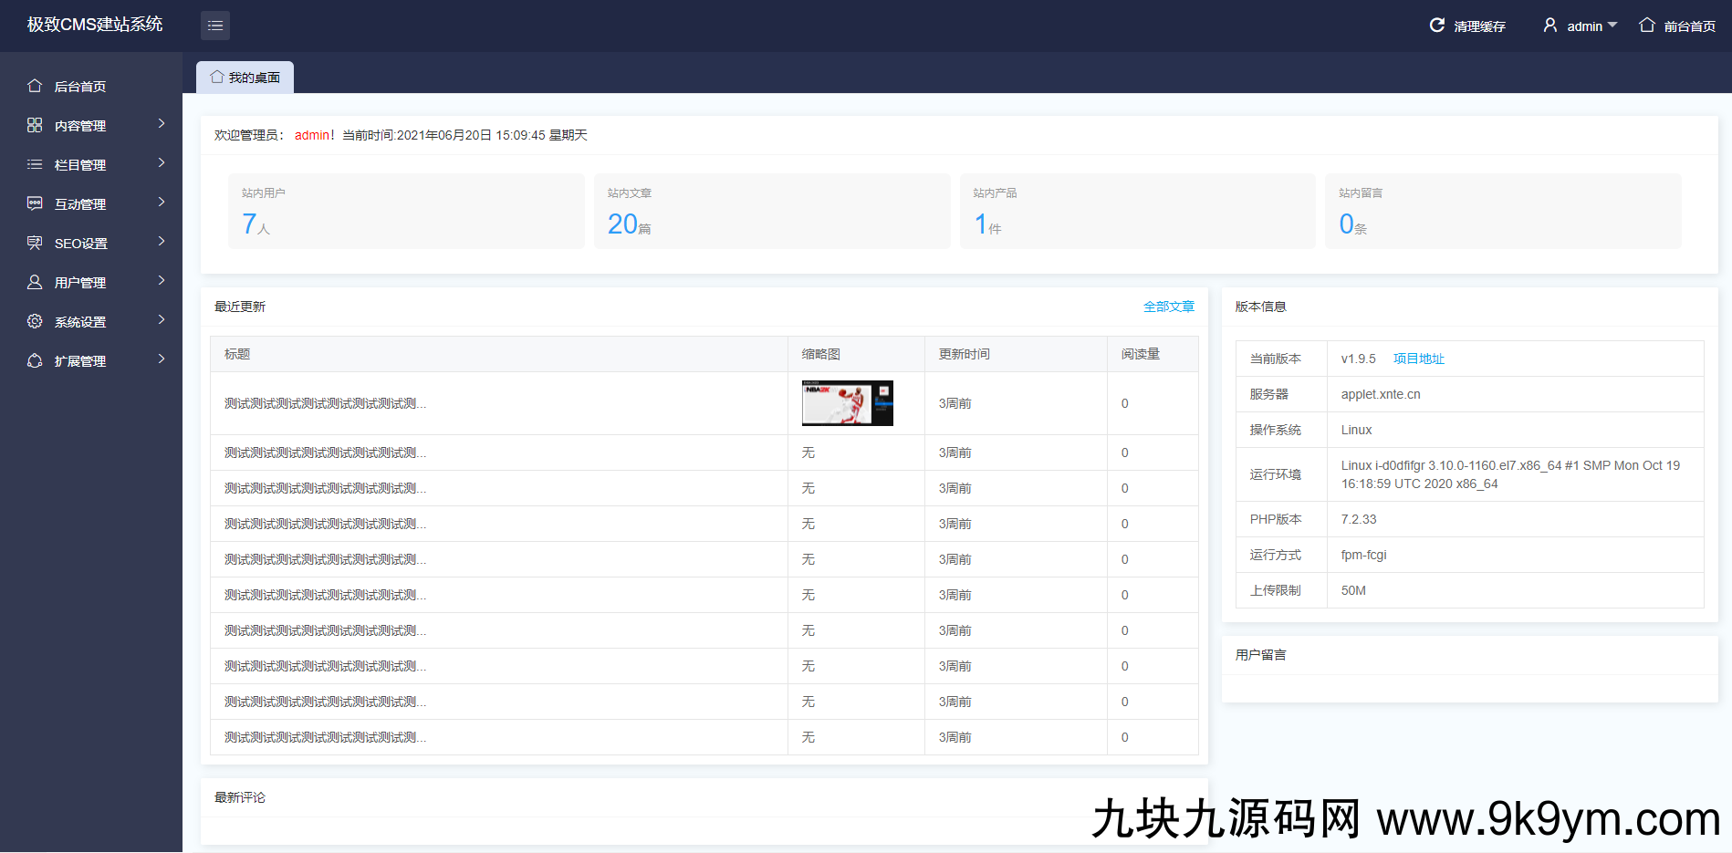Click the house icon beside 前台首页
Screen dimensions: 1732x853
[1646, 26]
